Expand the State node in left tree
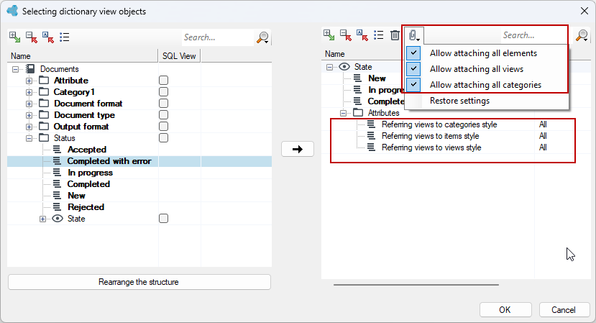Viewport: 596px width, 323px height. [42, 219]
